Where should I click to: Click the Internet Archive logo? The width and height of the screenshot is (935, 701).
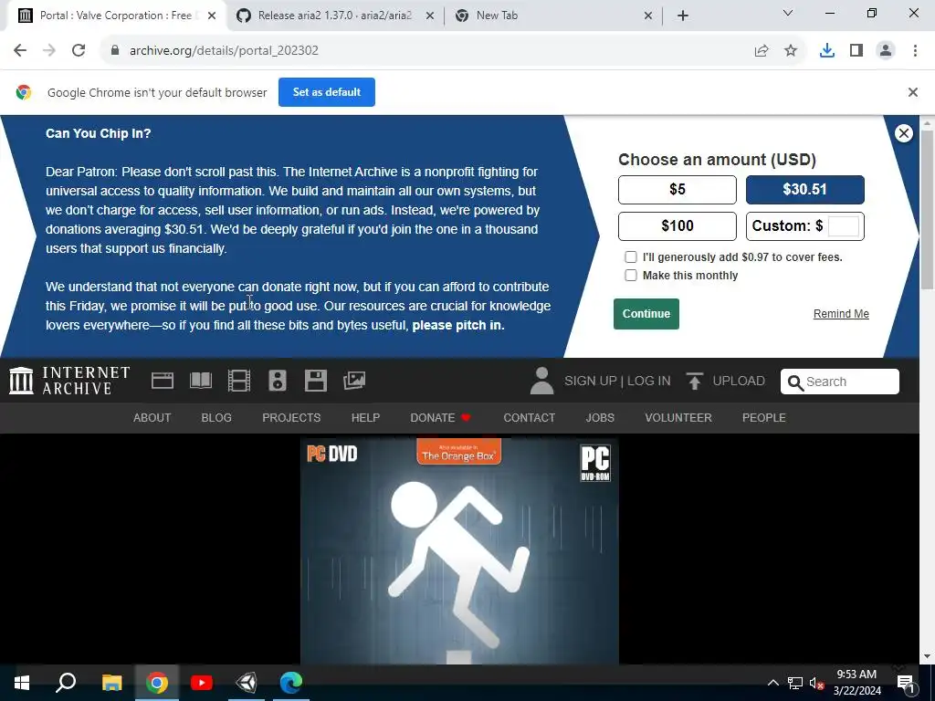(x=69, y=381)
